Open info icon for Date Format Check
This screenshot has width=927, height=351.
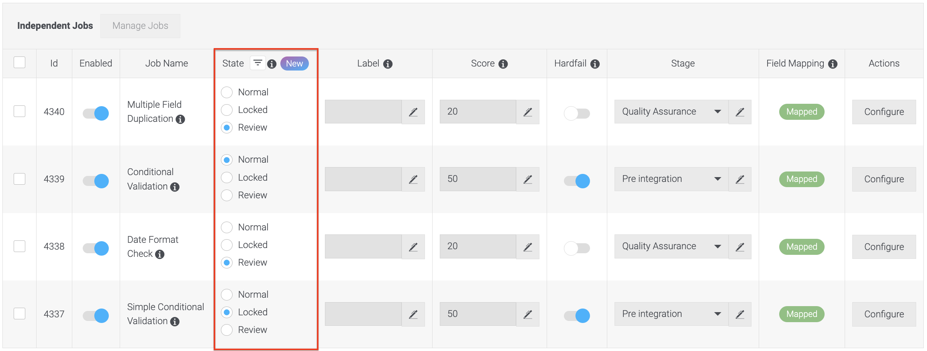click(x=160, y=254)
